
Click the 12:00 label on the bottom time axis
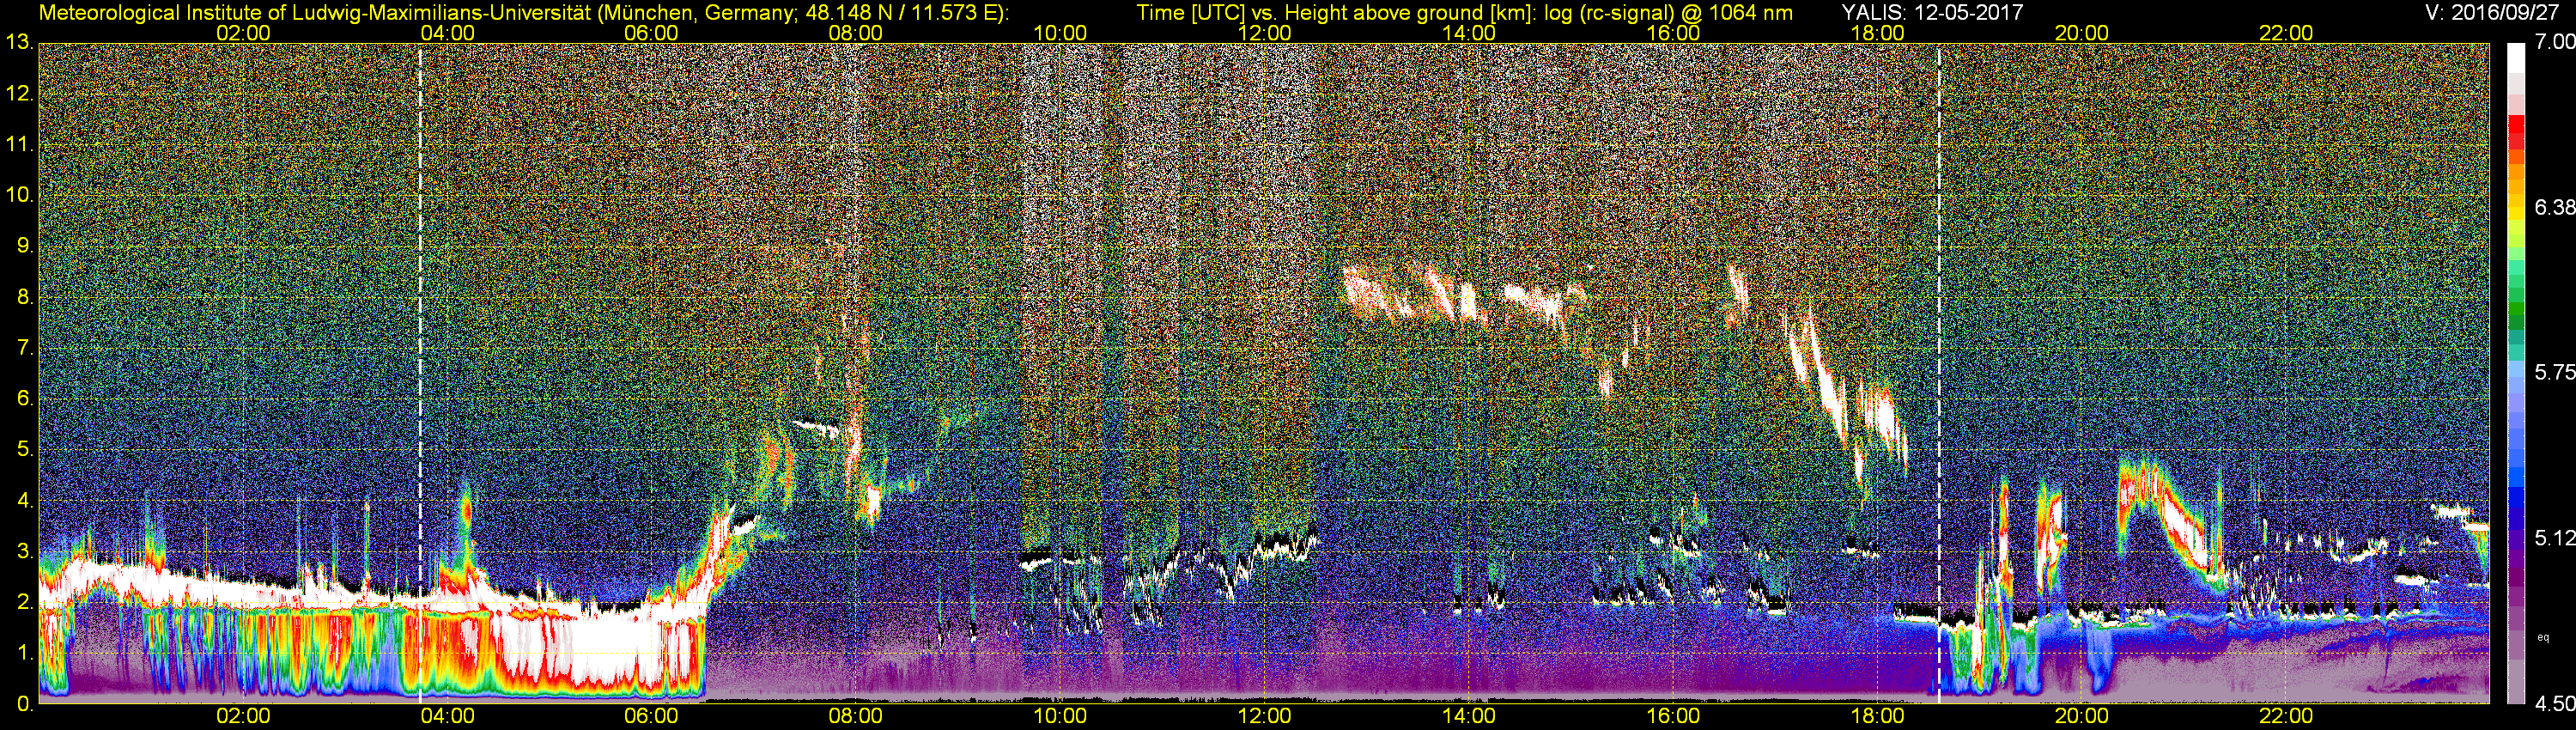pyautogui.click(x=1264, y=716)
